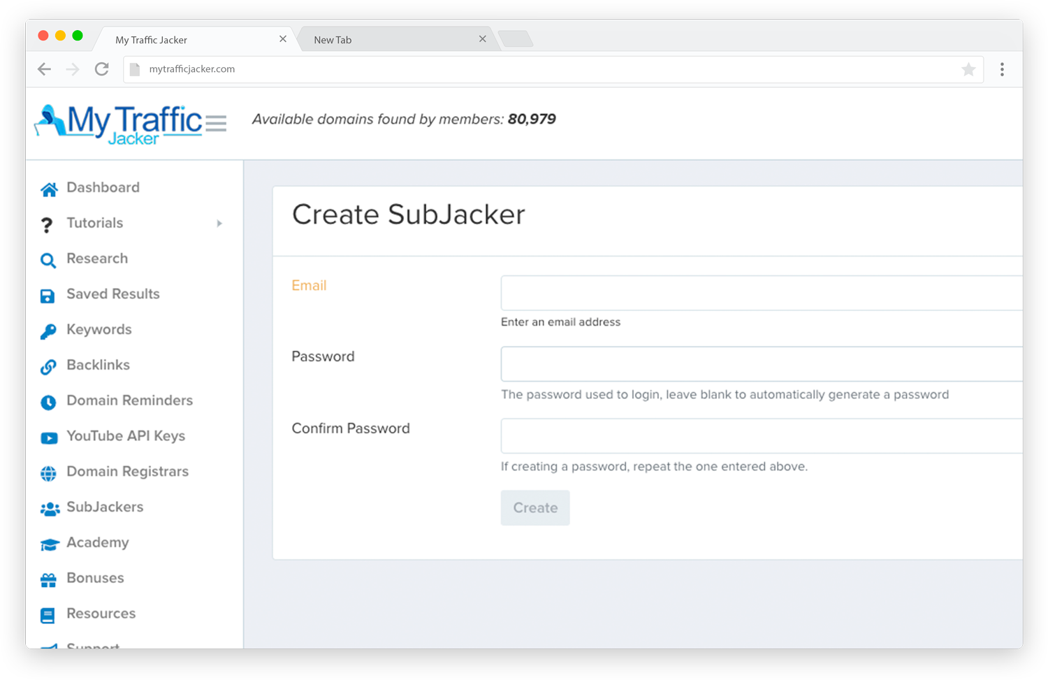Click the browser forward arrow

(x=73, y=69)
